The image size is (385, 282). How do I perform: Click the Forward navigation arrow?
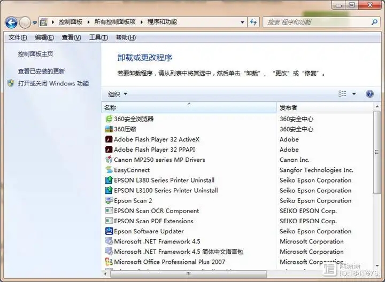click(25, 23)
